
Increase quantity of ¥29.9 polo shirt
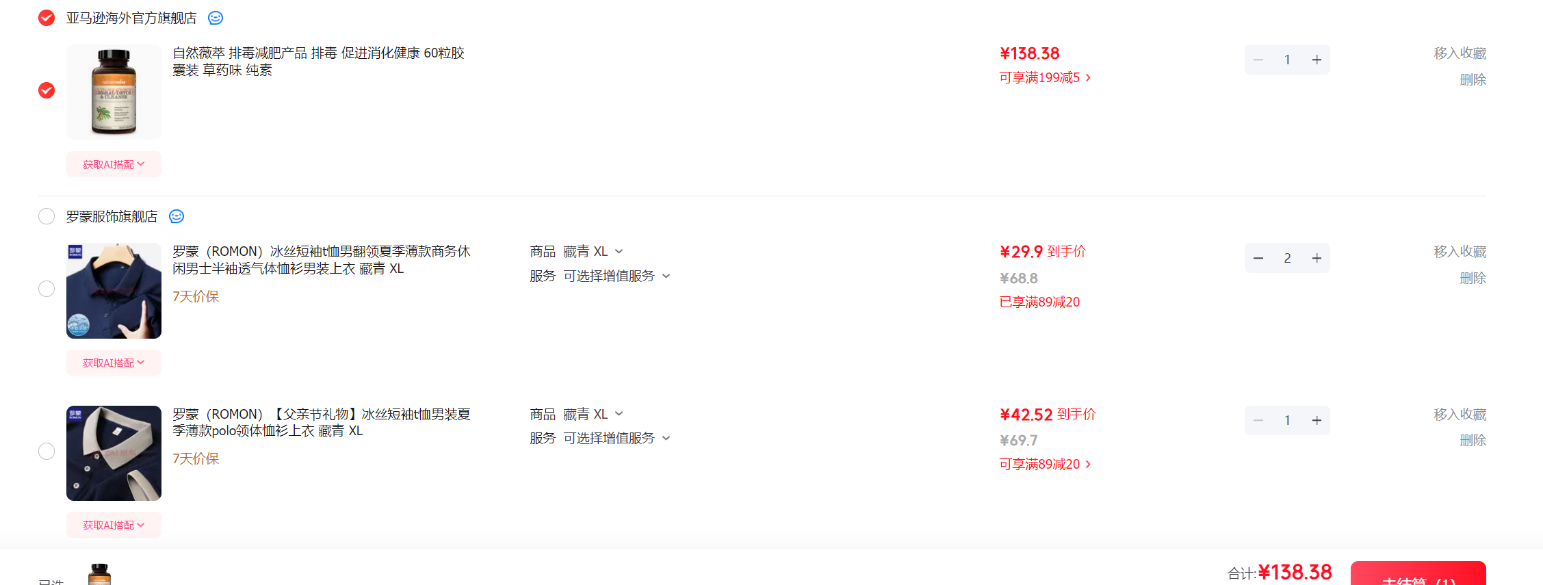tap(1317, 258)
